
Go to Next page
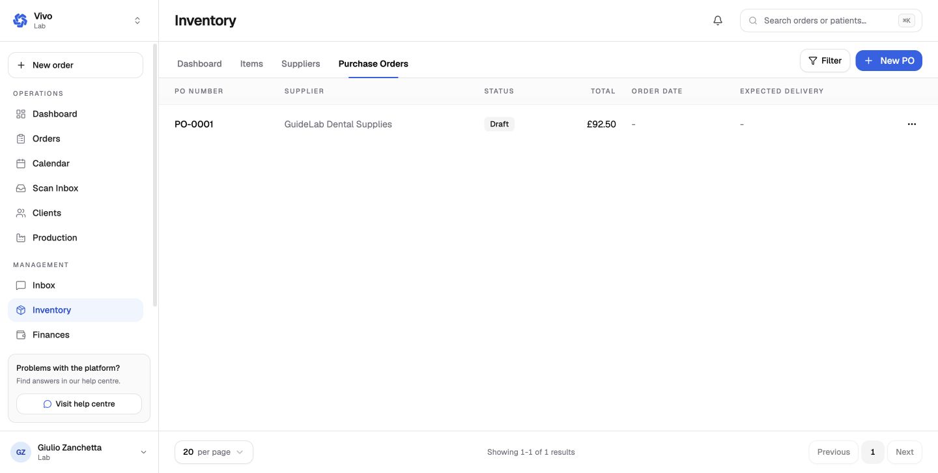[905, 452]
